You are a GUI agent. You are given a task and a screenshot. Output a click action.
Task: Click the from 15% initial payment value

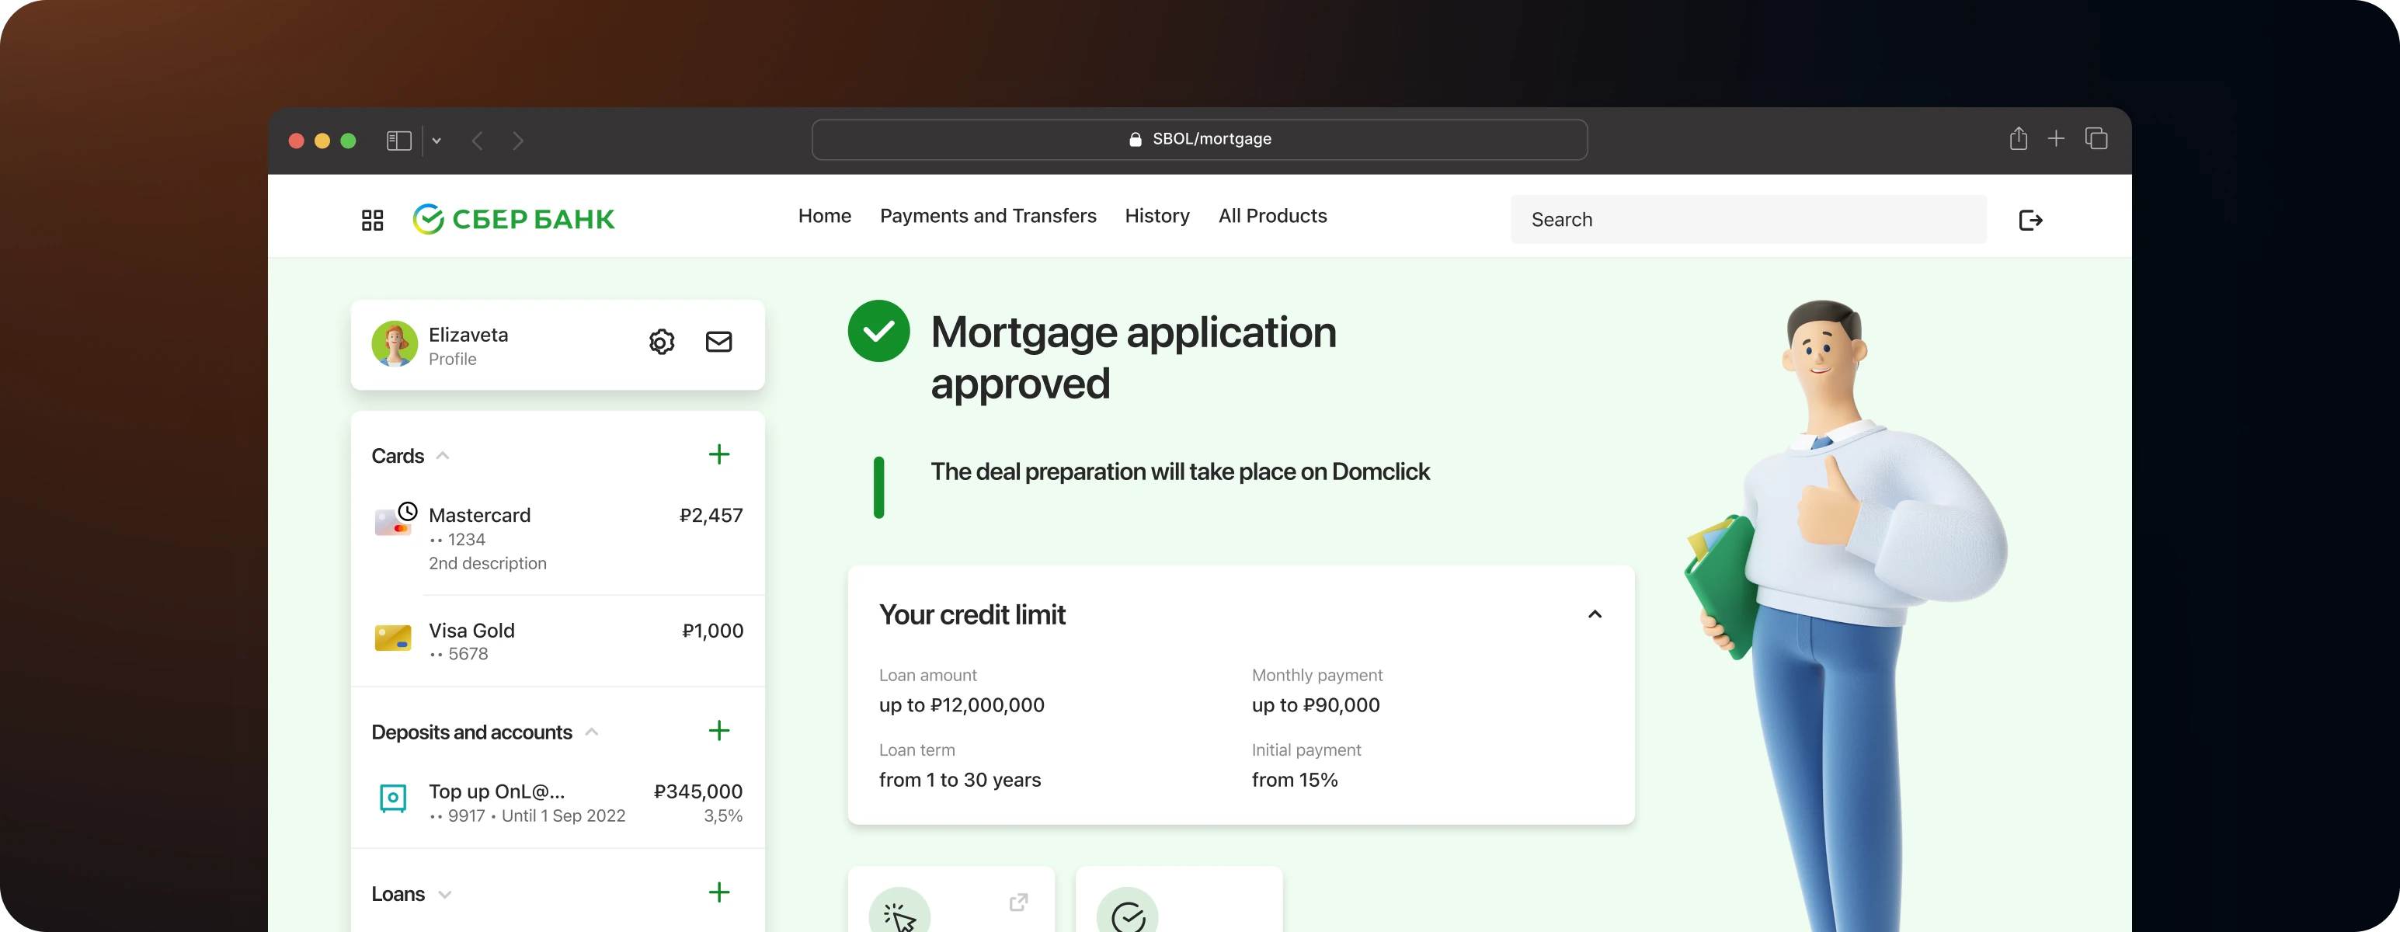tap(1294, 780)
